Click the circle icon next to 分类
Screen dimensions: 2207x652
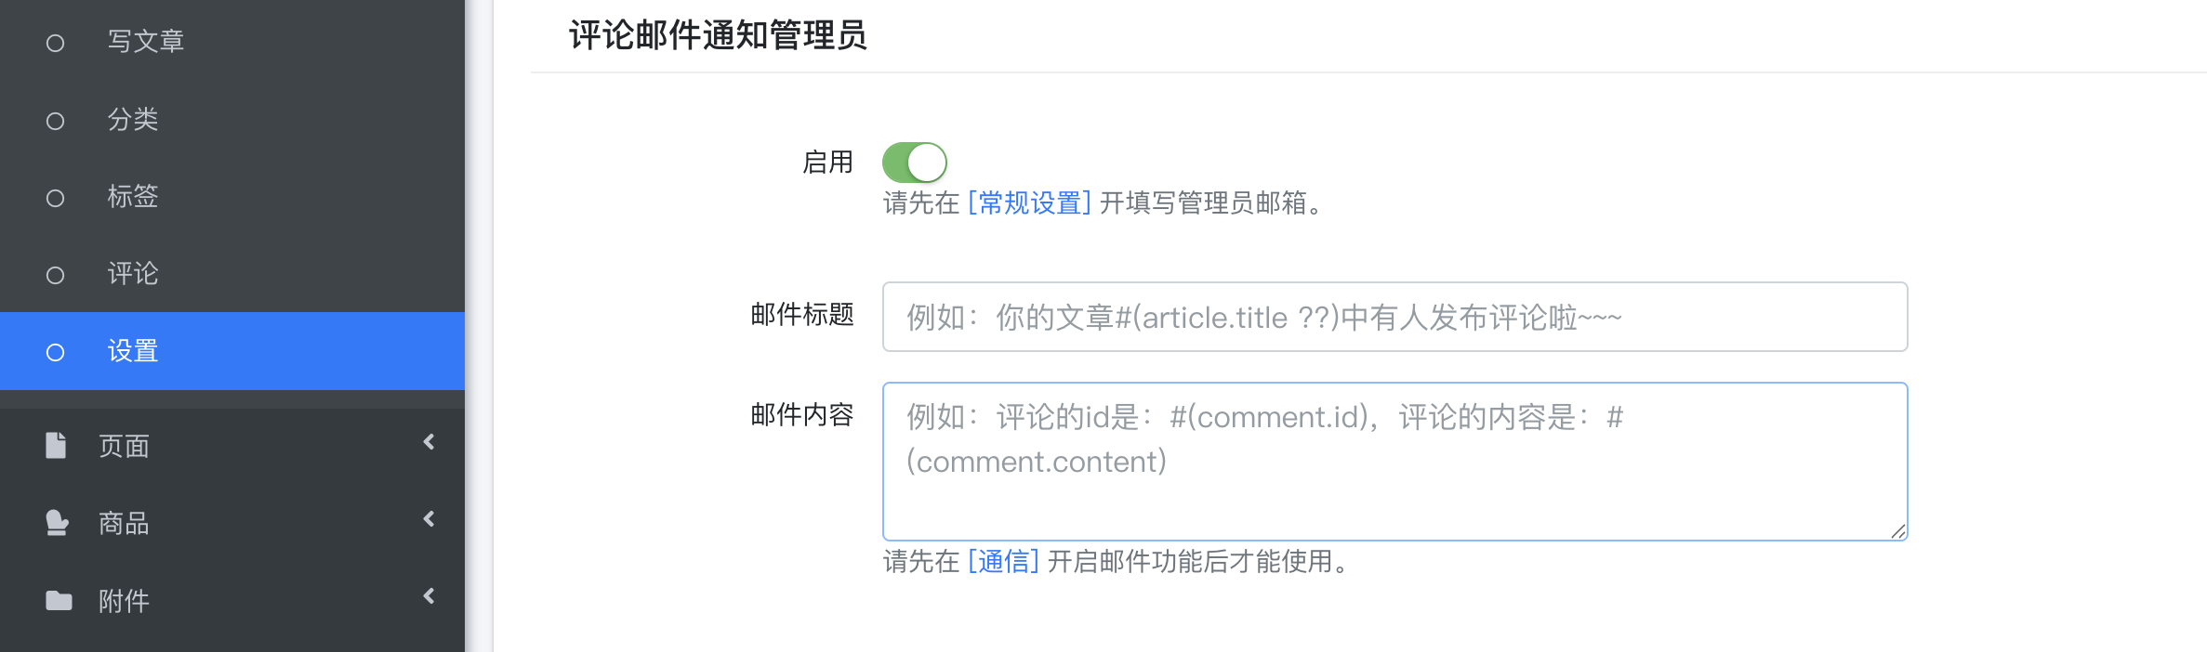(55, 121)
